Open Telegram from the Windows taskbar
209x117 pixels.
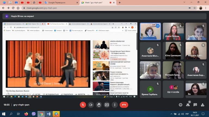[56, 114]
